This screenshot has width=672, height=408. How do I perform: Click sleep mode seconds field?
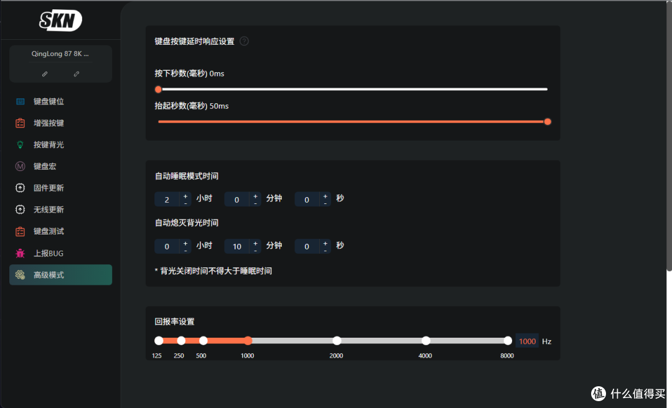click(x=307, y=199)
